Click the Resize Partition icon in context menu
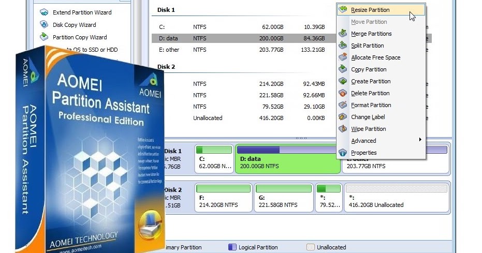 343,9
